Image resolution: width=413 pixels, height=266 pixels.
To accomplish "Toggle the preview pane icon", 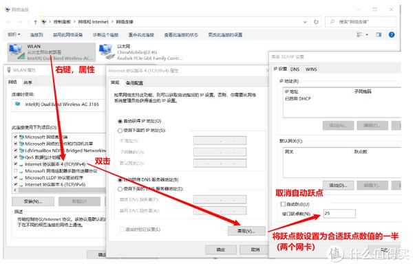I will point(379,35).
